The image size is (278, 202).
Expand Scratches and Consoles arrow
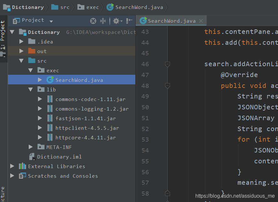pyautogui.click(x=12, y=176)
